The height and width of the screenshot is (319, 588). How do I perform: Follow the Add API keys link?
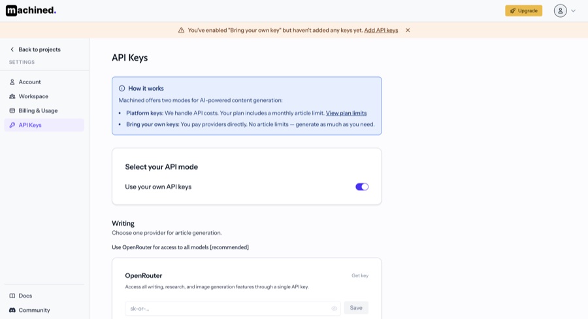coord(381,30)
